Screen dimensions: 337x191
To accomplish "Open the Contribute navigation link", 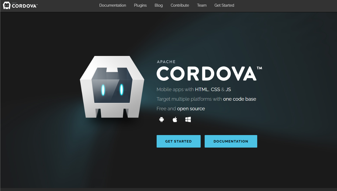I will tap(180, 5).
